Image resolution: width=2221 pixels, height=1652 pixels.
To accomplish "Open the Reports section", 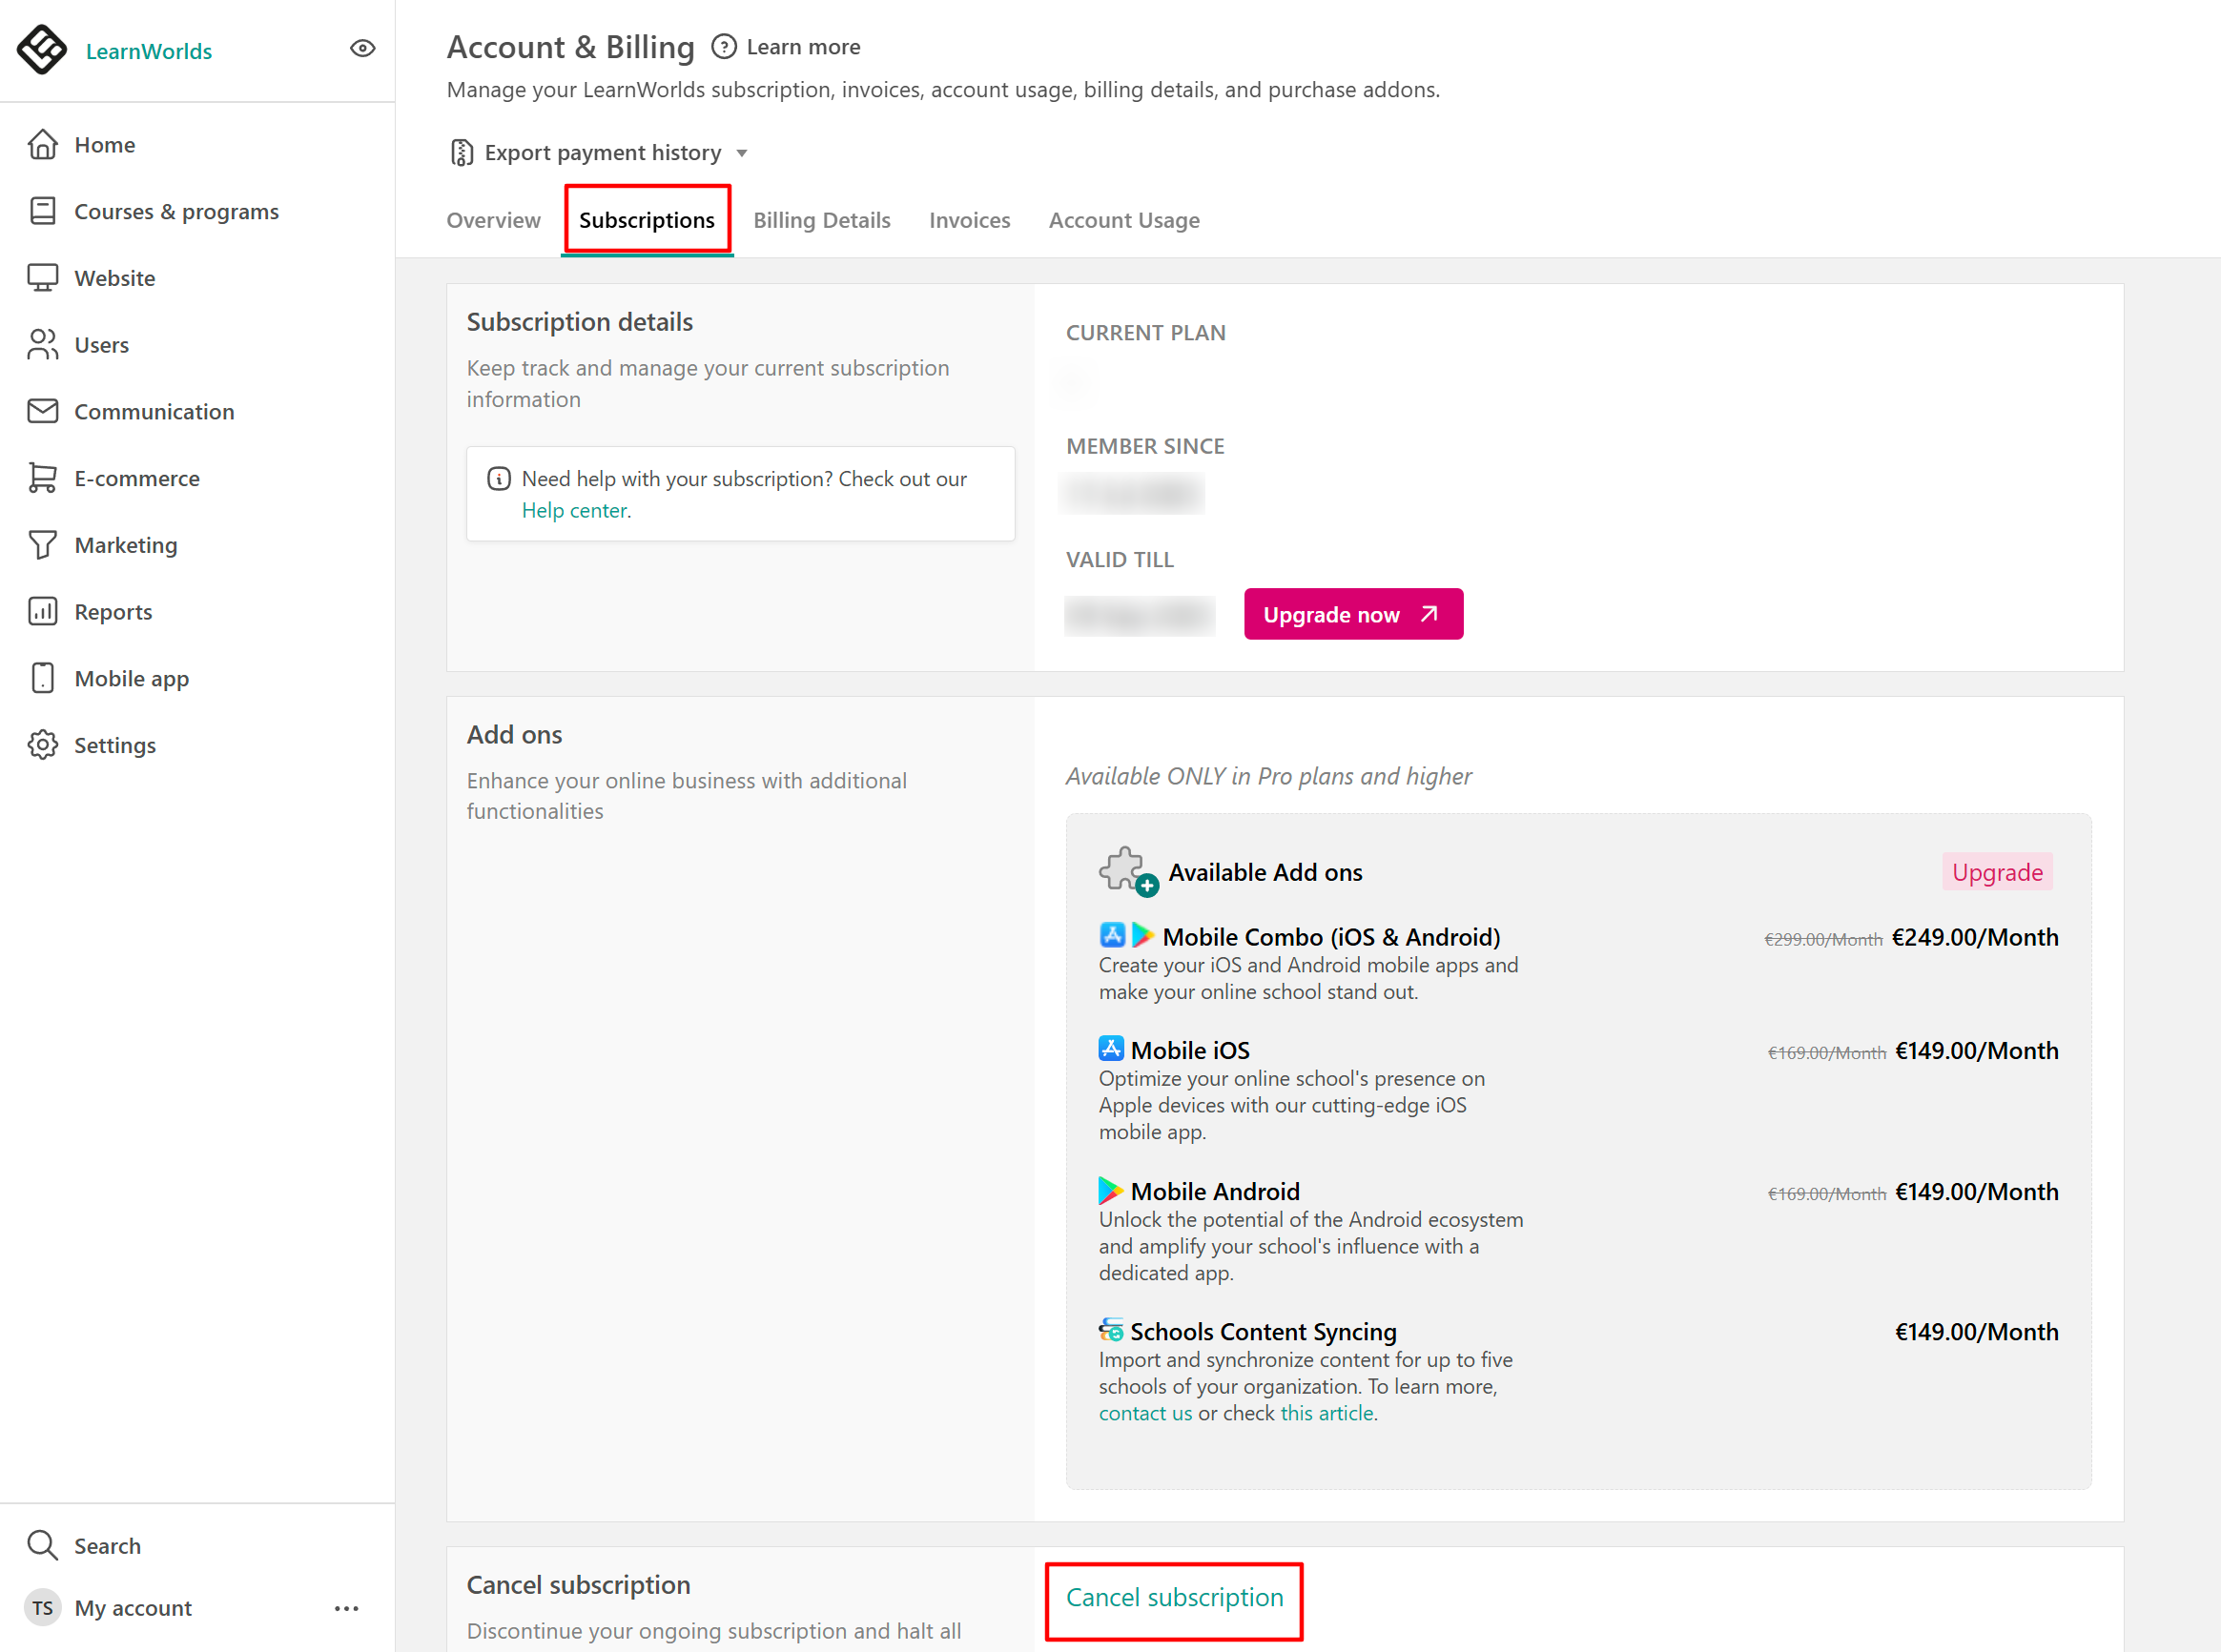I will click(113, 612).
